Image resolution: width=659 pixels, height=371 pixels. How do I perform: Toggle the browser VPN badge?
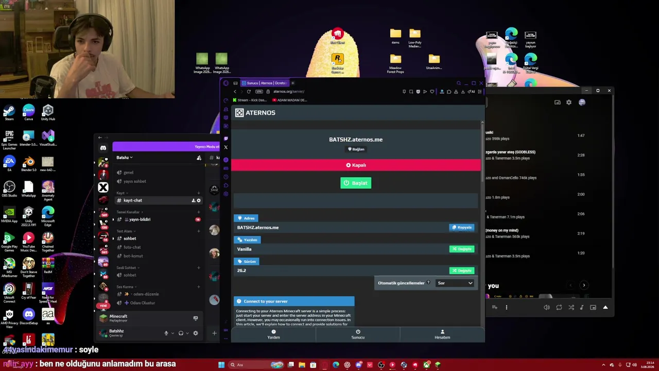pyautogui.click(x=259, y=92)
